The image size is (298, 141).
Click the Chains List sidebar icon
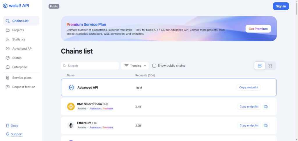8,21
